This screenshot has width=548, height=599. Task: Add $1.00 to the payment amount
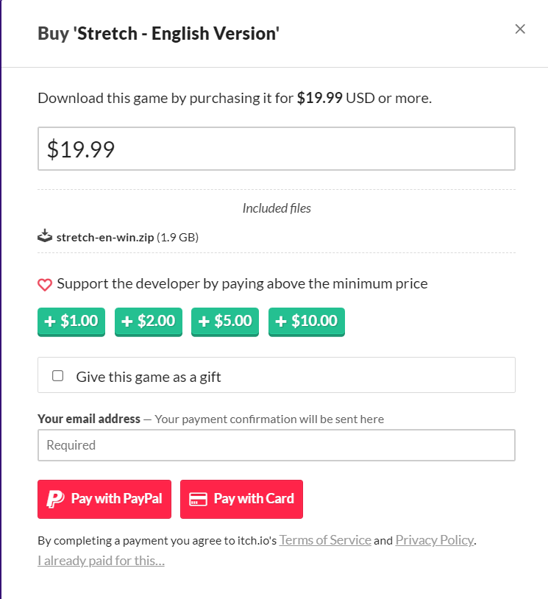pyautogui.click(x=71, y=322)
